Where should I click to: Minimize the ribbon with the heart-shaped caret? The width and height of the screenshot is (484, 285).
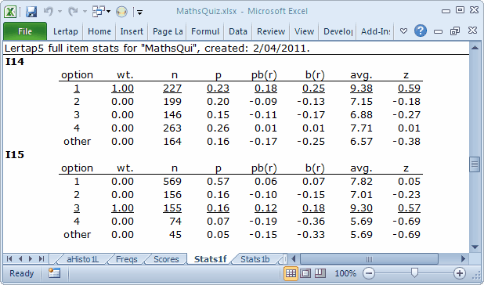click(x=403, y=31)
